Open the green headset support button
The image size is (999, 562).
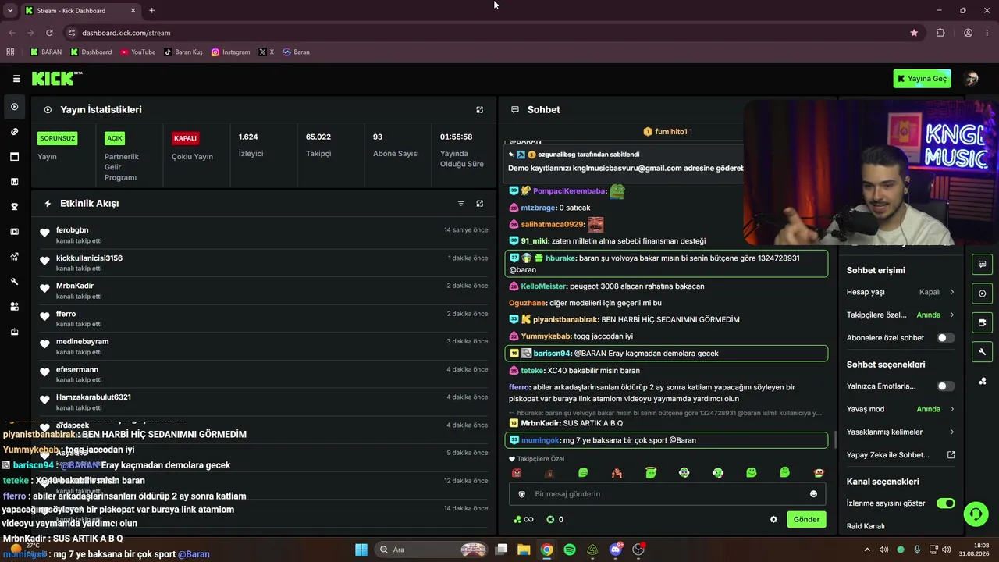click(x=976, y=514)
